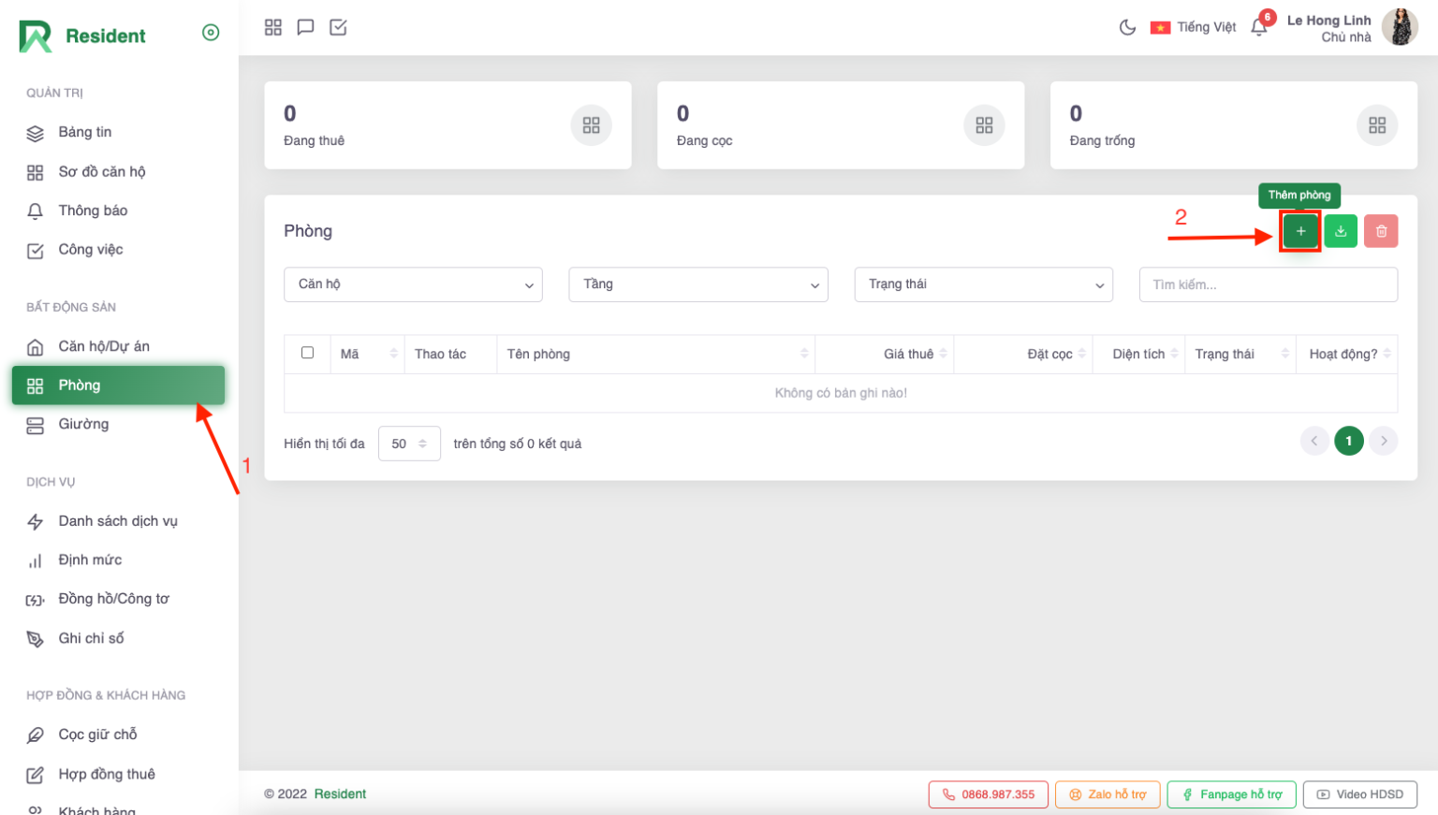Viewport: 1438px width, 815px height.
Task: Click the download export icon button
Action: 1341,231
